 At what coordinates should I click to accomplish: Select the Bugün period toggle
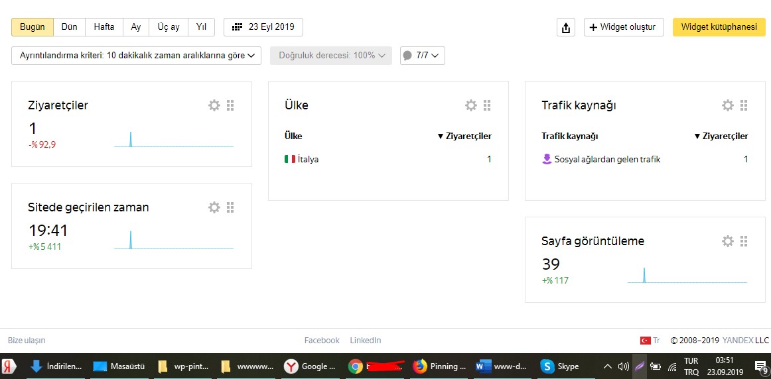(x=33, y=27)
